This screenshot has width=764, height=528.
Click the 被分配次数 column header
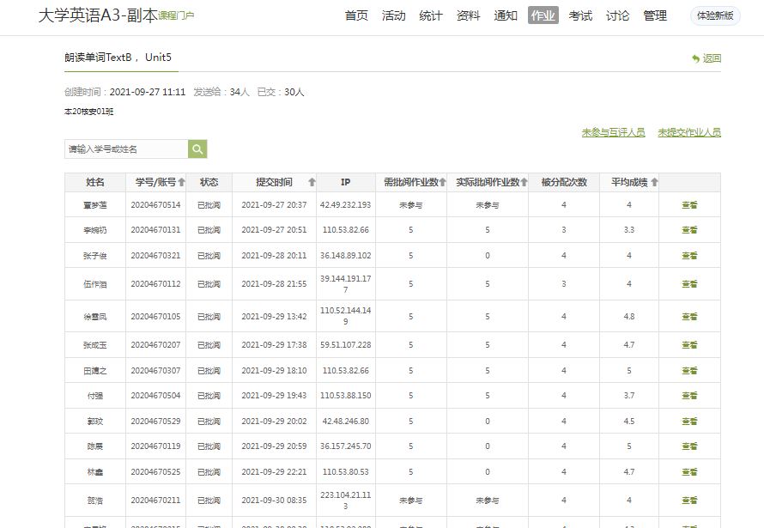pos(564,182)
